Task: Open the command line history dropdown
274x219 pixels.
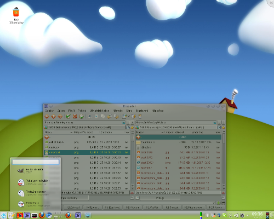Action: pyautogui.click(x=214, y=203)
